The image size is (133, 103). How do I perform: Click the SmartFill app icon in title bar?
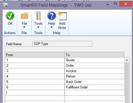[5, 5]
